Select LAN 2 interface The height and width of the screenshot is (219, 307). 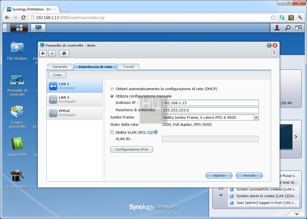(75, 99)
